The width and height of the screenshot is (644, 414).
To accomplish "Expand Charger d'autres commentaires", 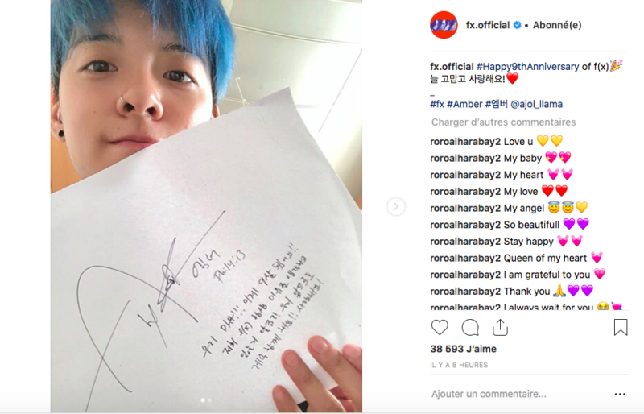I will tap(503, 122).
